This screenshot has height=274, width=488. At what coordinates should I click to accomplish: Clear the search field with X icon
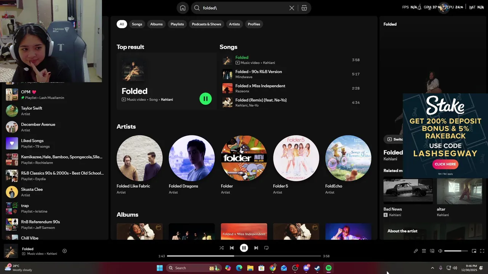[292, 8]
